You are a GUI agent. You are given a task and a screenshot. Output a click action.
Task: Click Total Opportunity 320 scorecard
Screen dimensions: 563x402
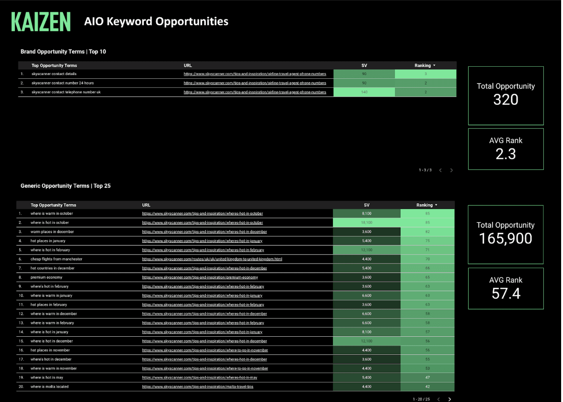pyautogui.click(x=506, y=96)
